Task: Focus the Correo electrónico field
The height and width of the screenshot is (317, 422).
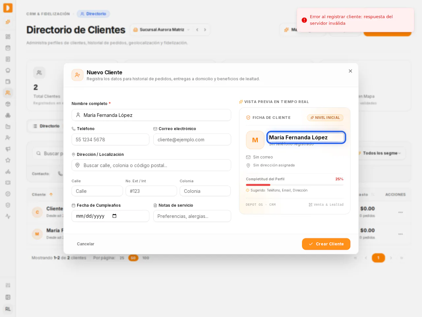Action: click(192, 139)
